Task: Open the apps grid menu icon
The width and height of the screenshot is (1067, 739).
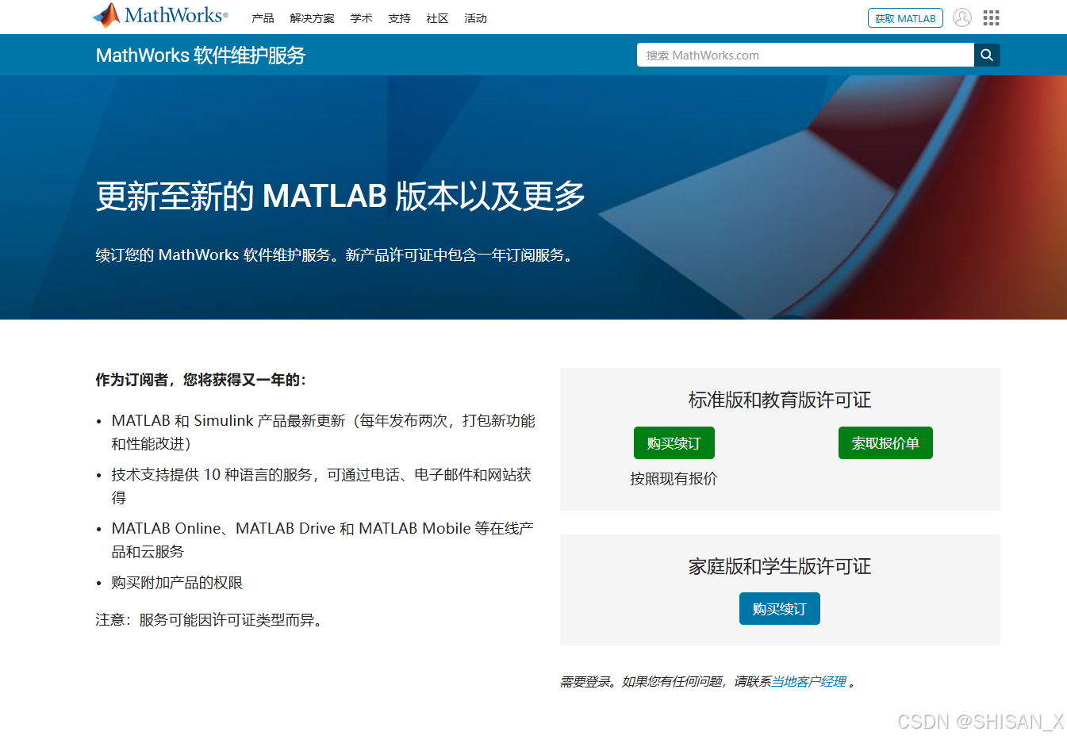Action: tap(991, 17)
